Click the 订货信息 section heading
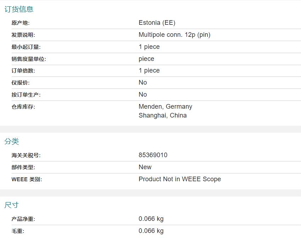This screenshot has height=240, width=301. tap(19, 9)
